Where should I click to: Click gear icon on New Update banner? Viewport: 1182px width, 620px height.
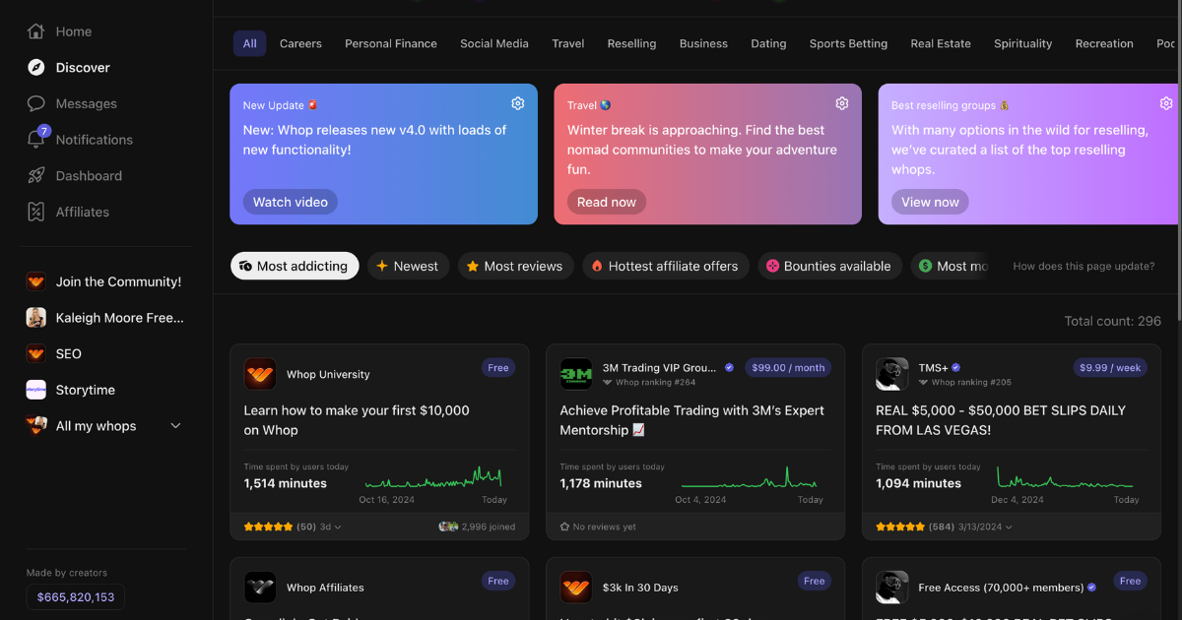pyautogui.click(x=518, y=103)
